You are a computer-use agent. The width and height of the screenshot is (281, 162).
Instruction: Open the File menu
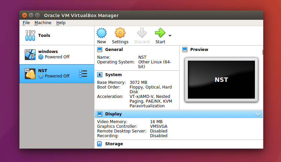[26, 23]
